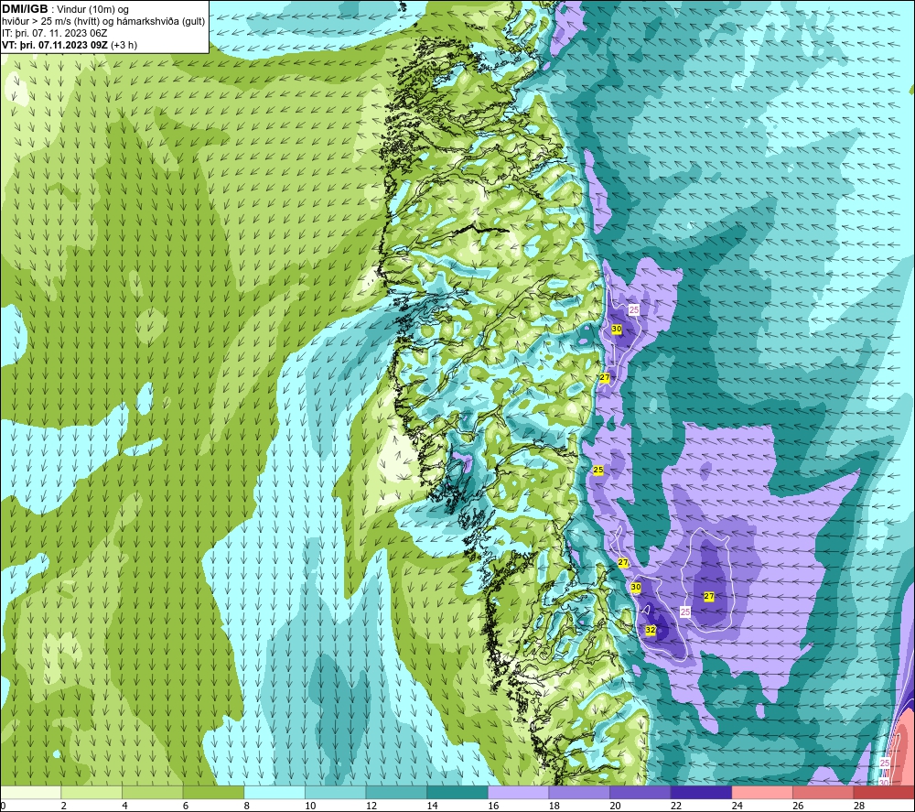Click the scale tick label 14

click(432, 806)
